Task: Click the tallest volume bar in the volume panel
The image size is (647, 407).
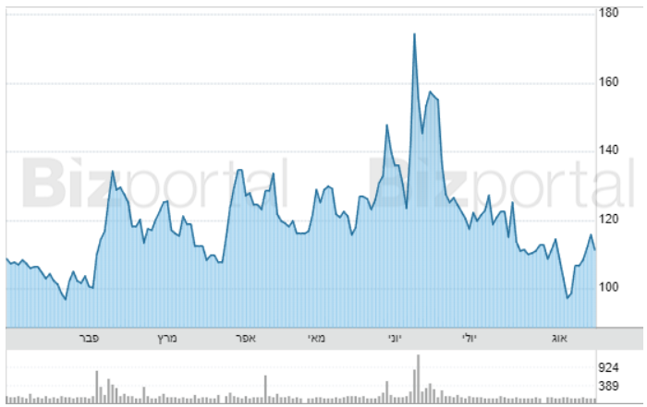Action: [x=419, y=379]
